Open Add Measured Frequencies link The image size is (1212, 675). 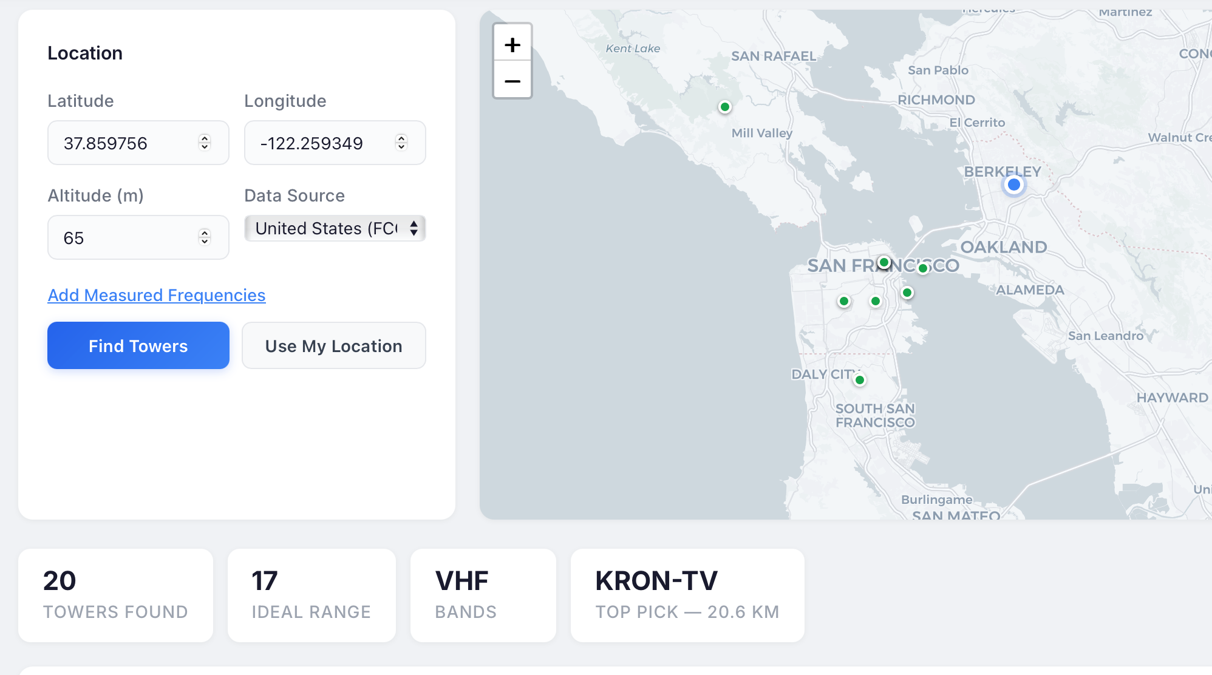157,295
